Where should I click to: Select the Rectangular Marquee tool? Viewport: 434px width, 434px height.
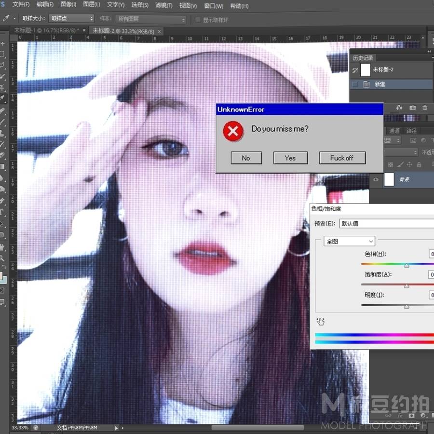pos(2,54)
